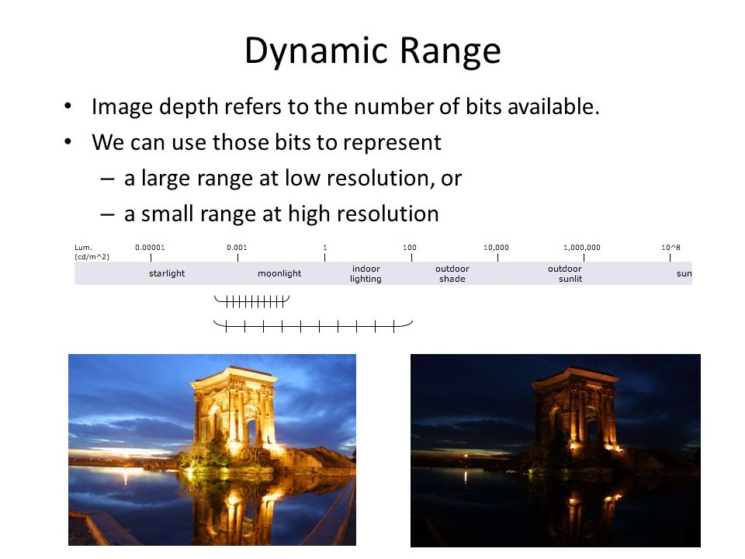Viewport: 745px width, 559px height.
Task: Click the 'sun' label at scale end
Action: point(684,273)
